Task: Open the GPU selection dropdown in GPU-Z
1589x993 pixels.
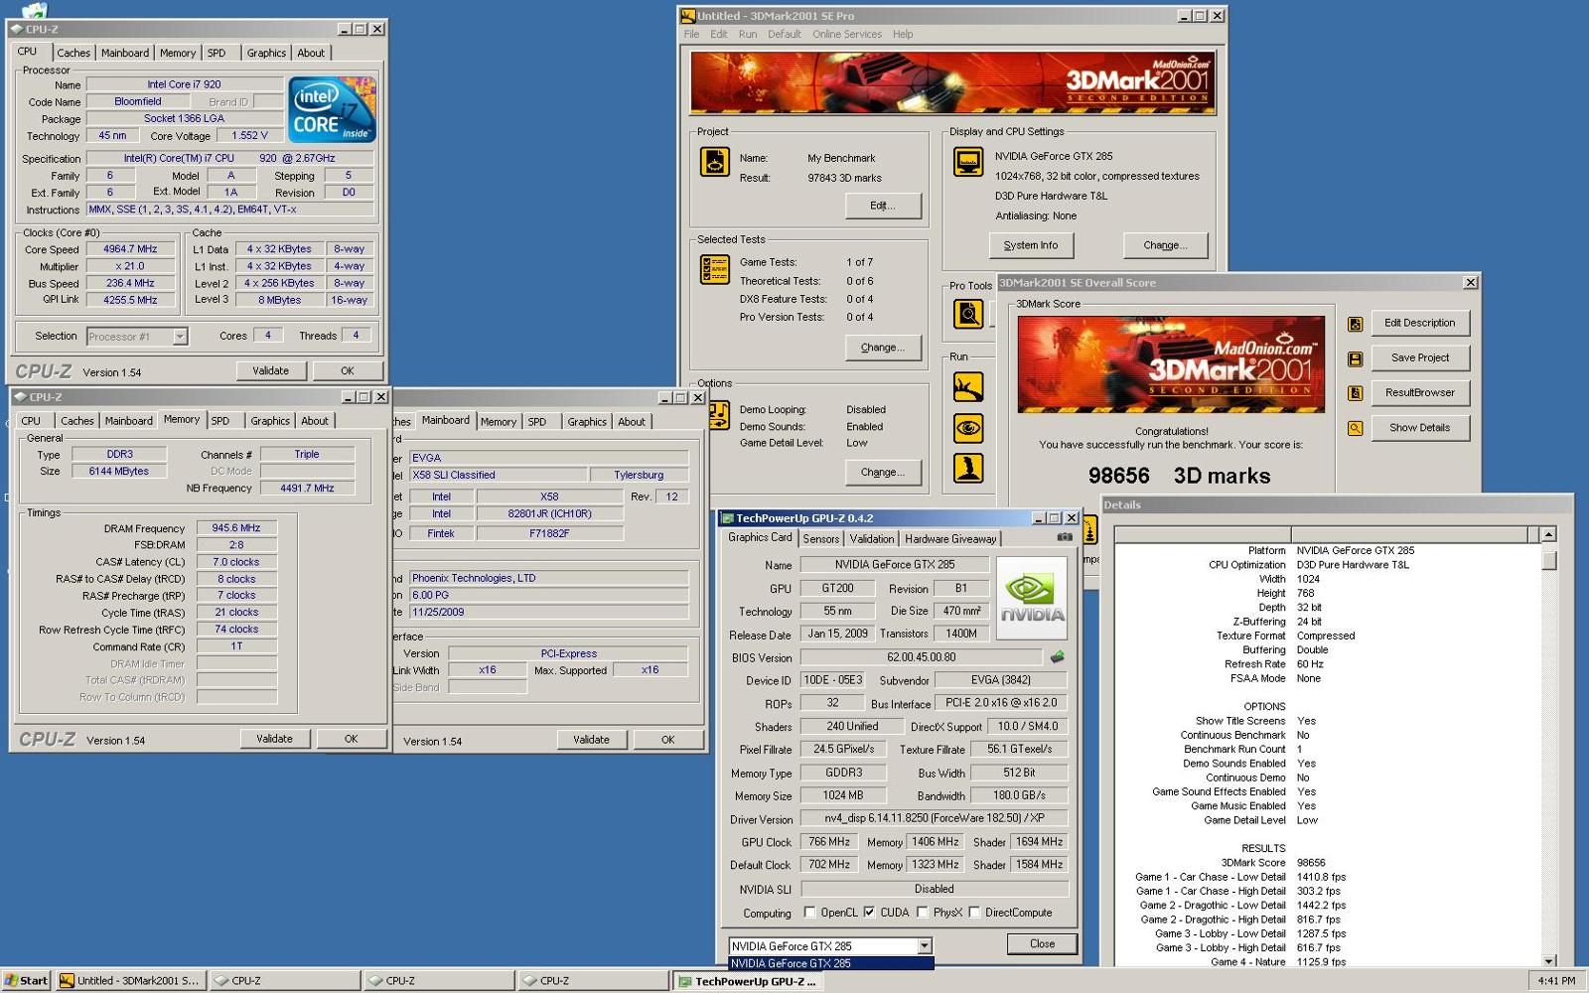Action: [x=924, y=946]
